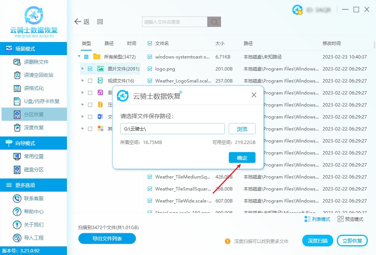Click the G:\云骑士\ path input field
This screenshot has width=376, height=255.
pos(172,129)
